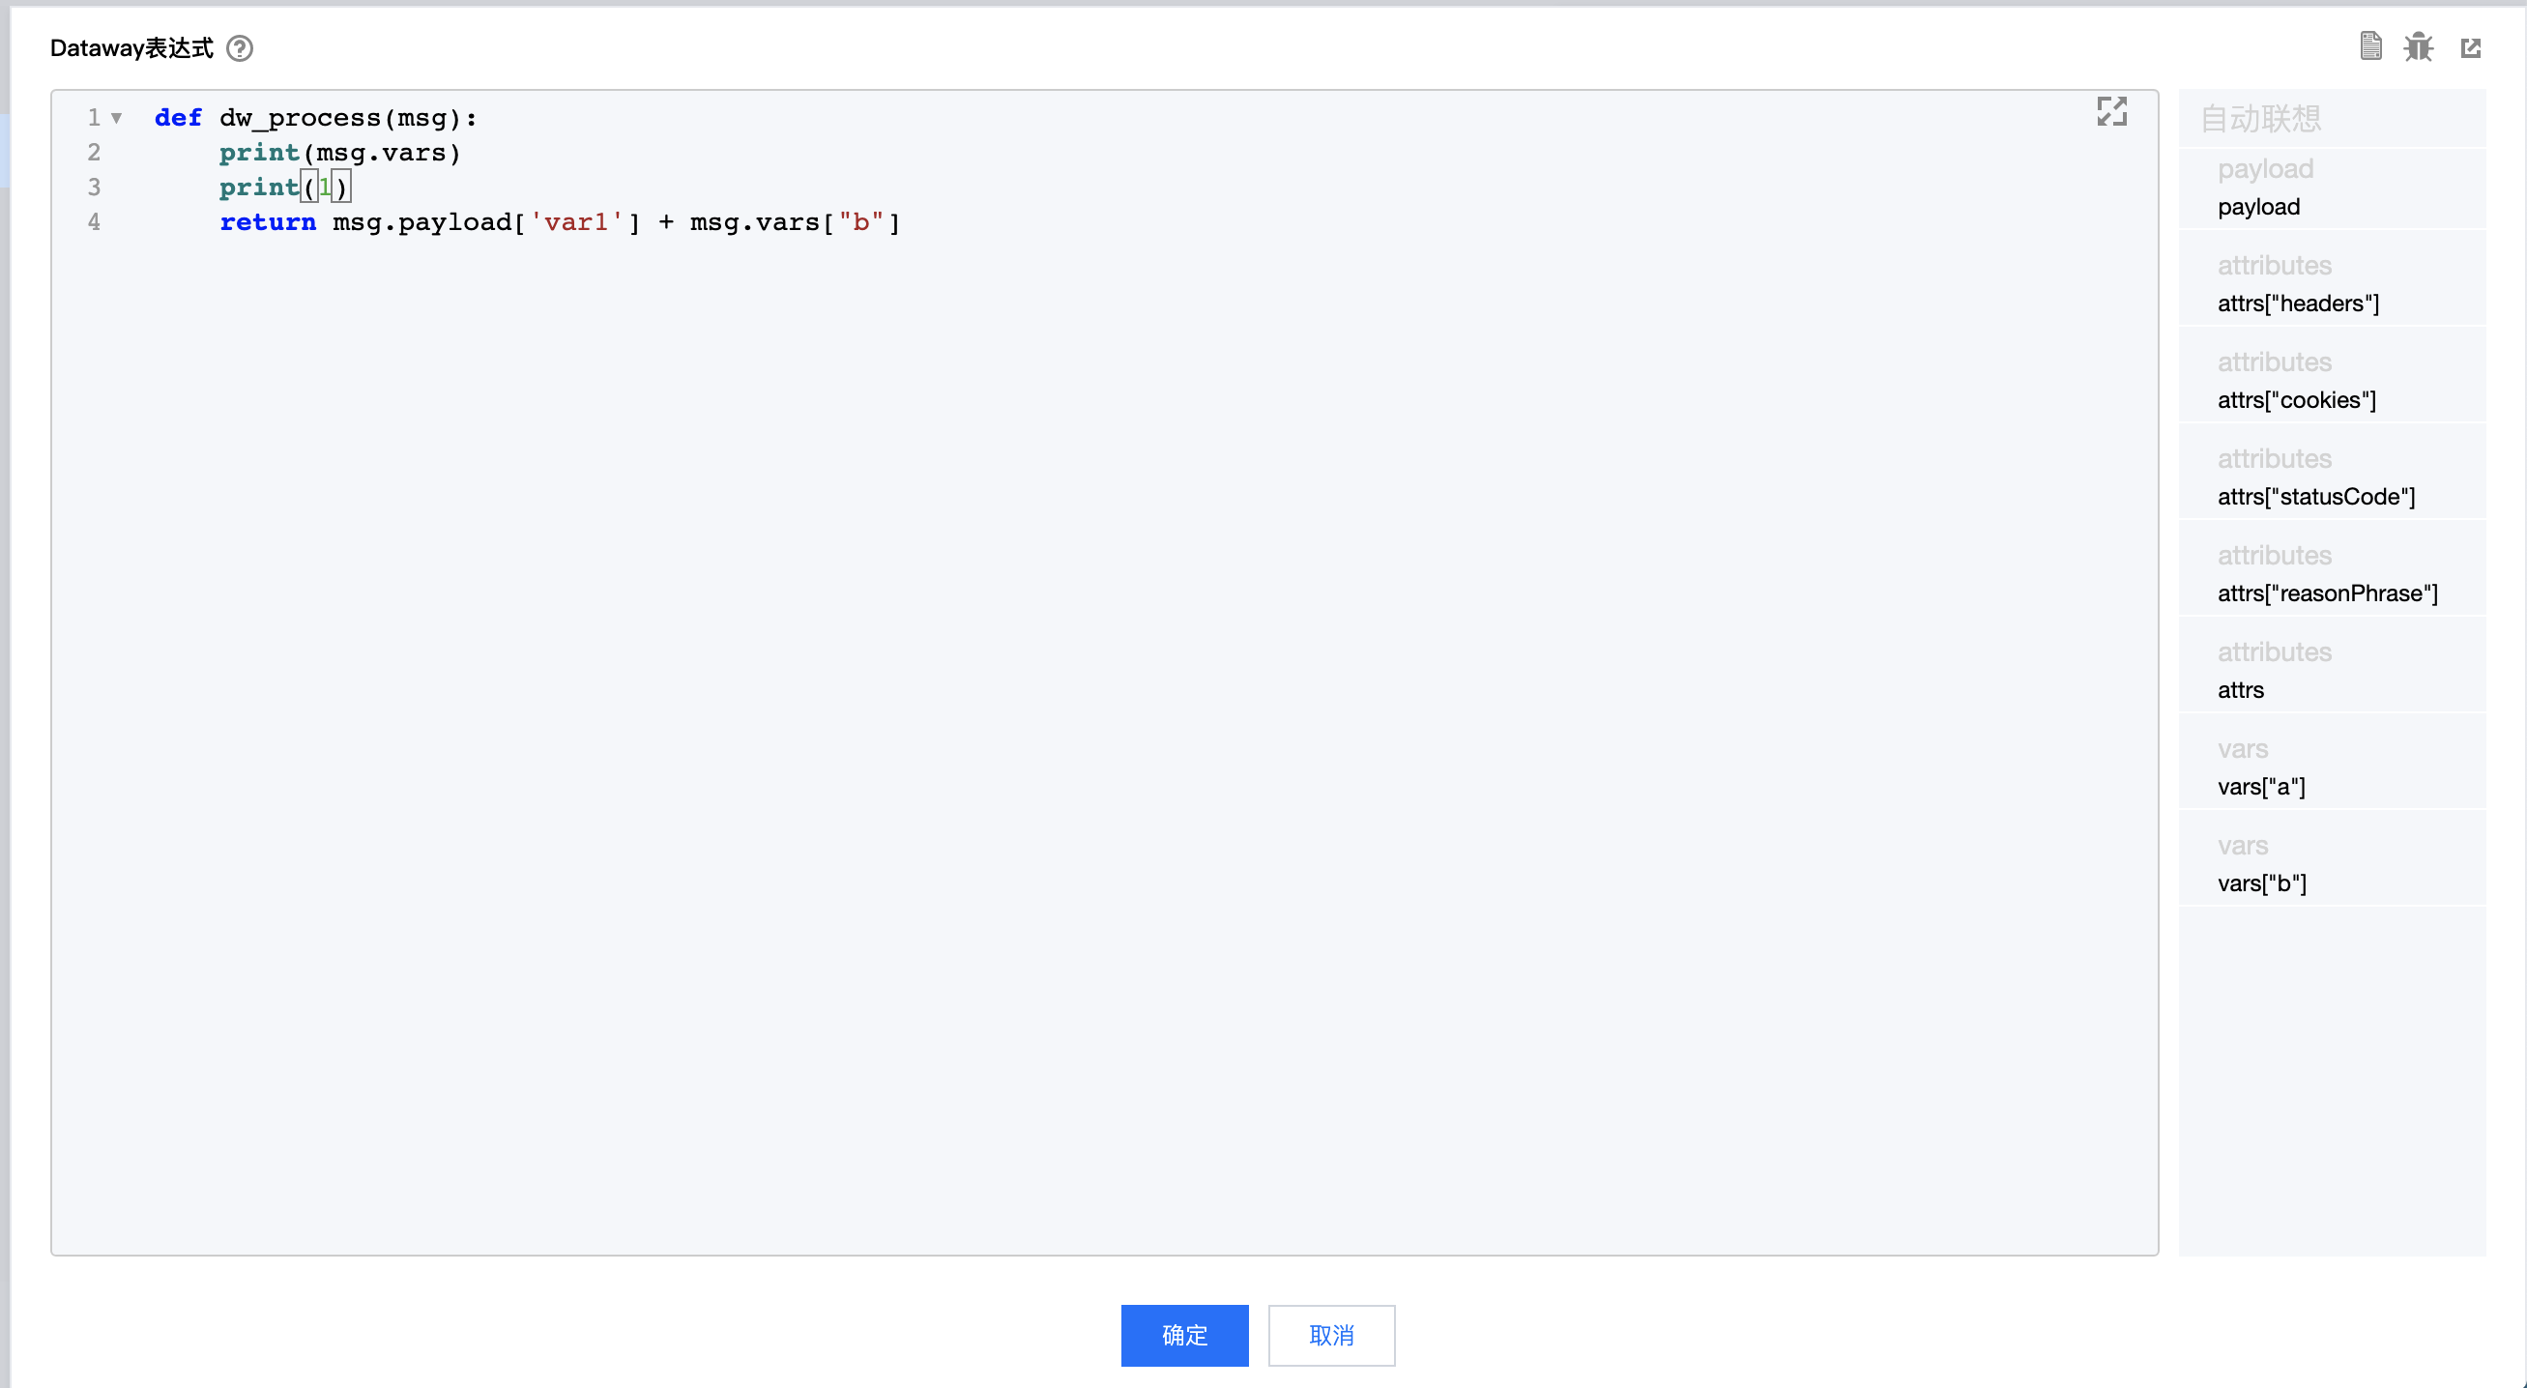Toggle fullscreen of the code editor
This screenshot has height=1388, width=2527.
(2112, 112)
